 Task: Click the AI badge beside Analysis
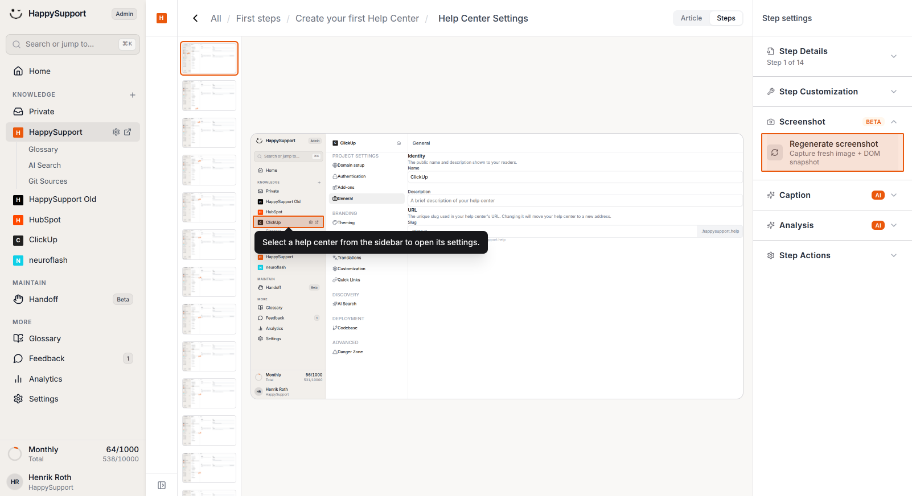point(878,225)
